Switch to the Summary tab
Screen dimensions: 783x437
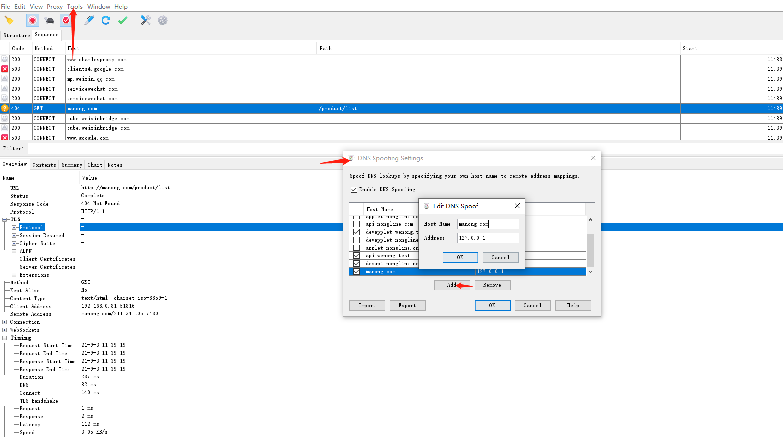tap(72, 165)
